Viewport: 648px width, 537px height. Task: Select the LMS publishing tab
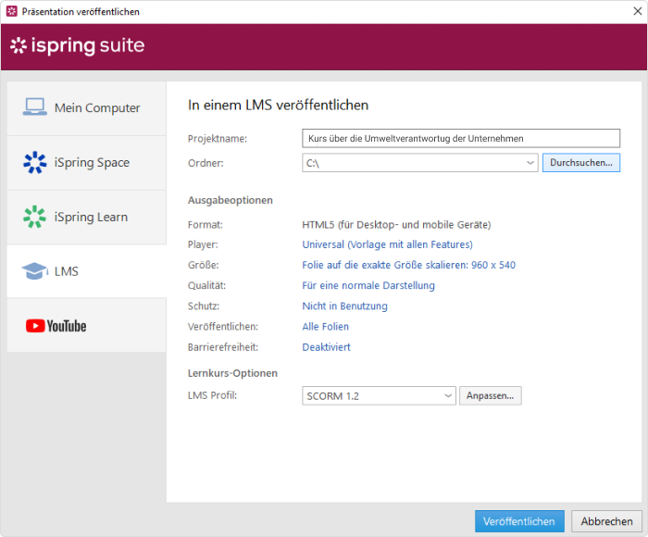click(87, 271)
